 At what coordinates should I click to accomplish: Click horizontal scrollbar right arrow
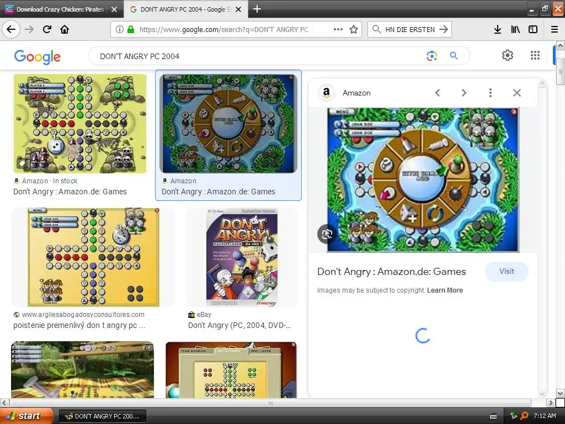[x=550, y=402]
